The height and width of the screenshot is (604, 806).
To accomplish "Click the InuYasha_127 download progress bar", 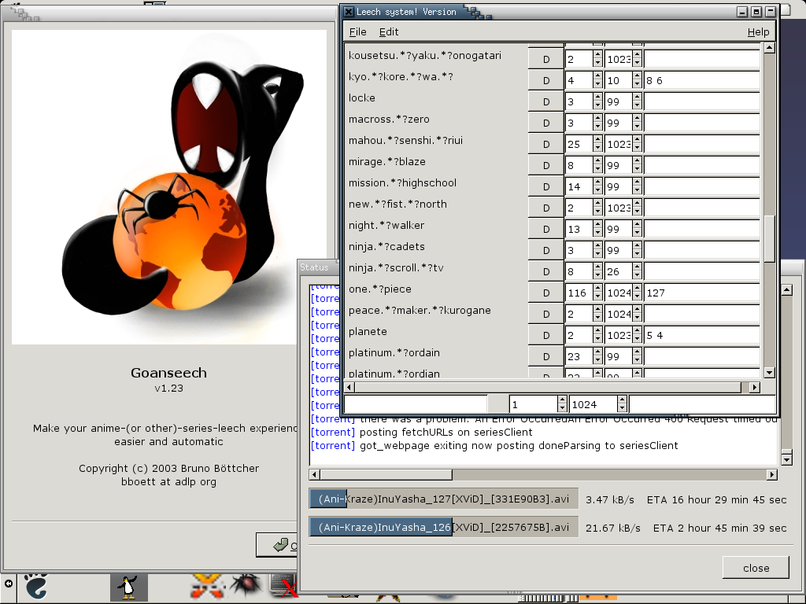I will [x=443, y=499].
